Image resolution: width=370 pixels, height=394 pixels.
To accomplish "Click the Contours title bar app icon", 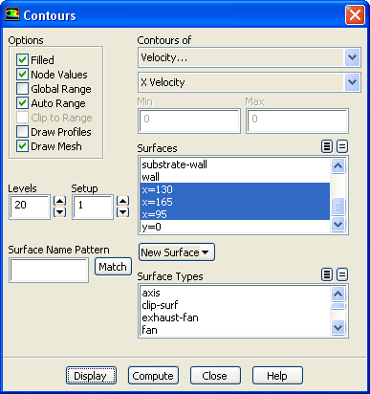I will pos(12,14).
